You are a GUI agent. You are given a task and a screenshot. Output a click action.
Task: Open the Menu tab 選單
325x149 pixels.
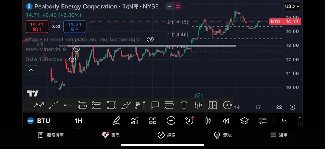[x=279, y=135]
